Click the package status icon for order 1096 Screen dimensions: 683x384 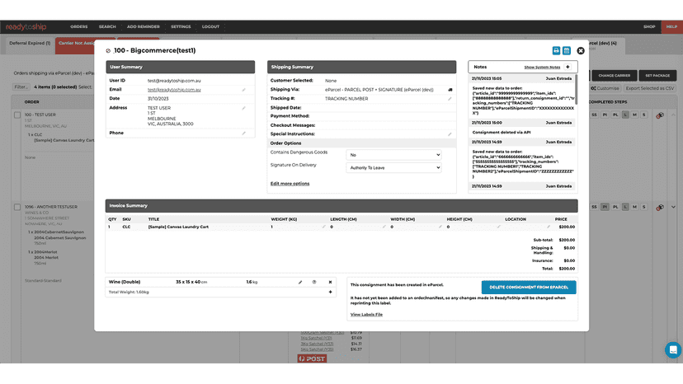[661, 207]
